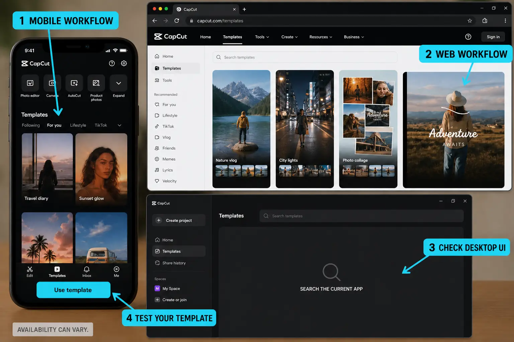Go back in the browser
Screen dimensions: 514x342
pyautogui.click(x=155, y=21)
